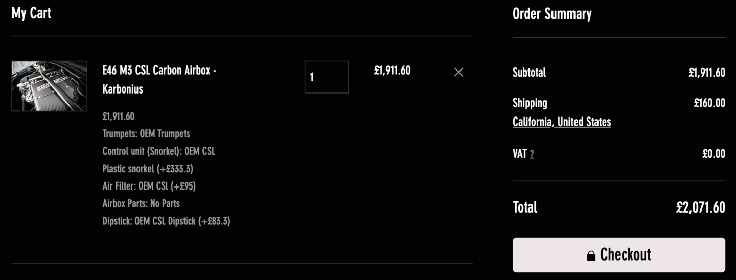Viewport: 736px width, 280px height.
Task: Click the £160.00 shipping cost amount
Action: [709, 103]
